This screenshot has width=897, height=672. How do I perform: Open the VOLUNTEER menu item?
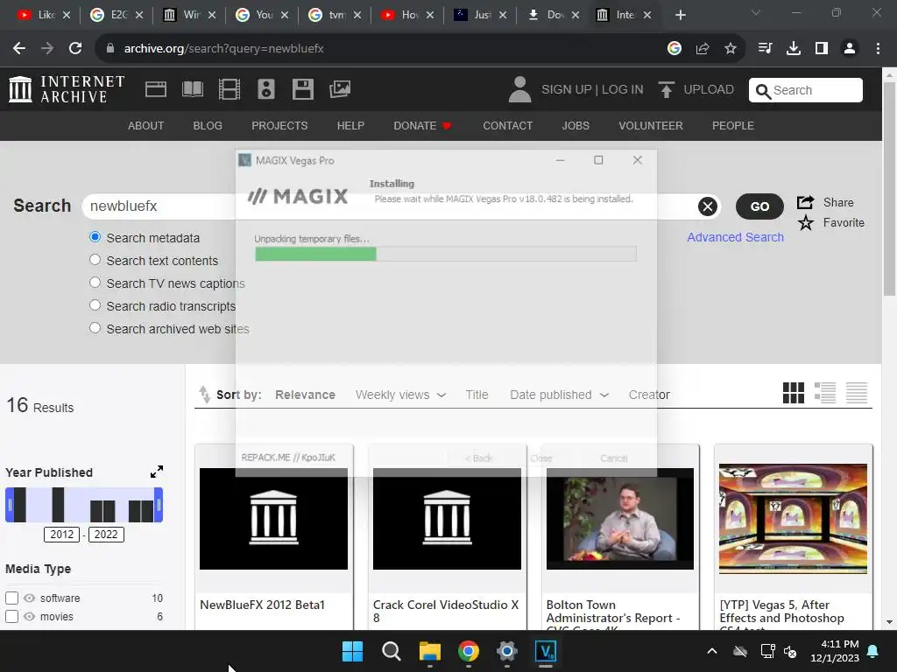coord(651,126)
